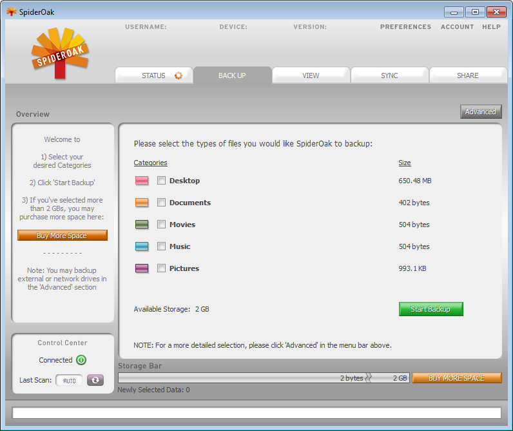Click the orange Documents category icon

[142, 203]
